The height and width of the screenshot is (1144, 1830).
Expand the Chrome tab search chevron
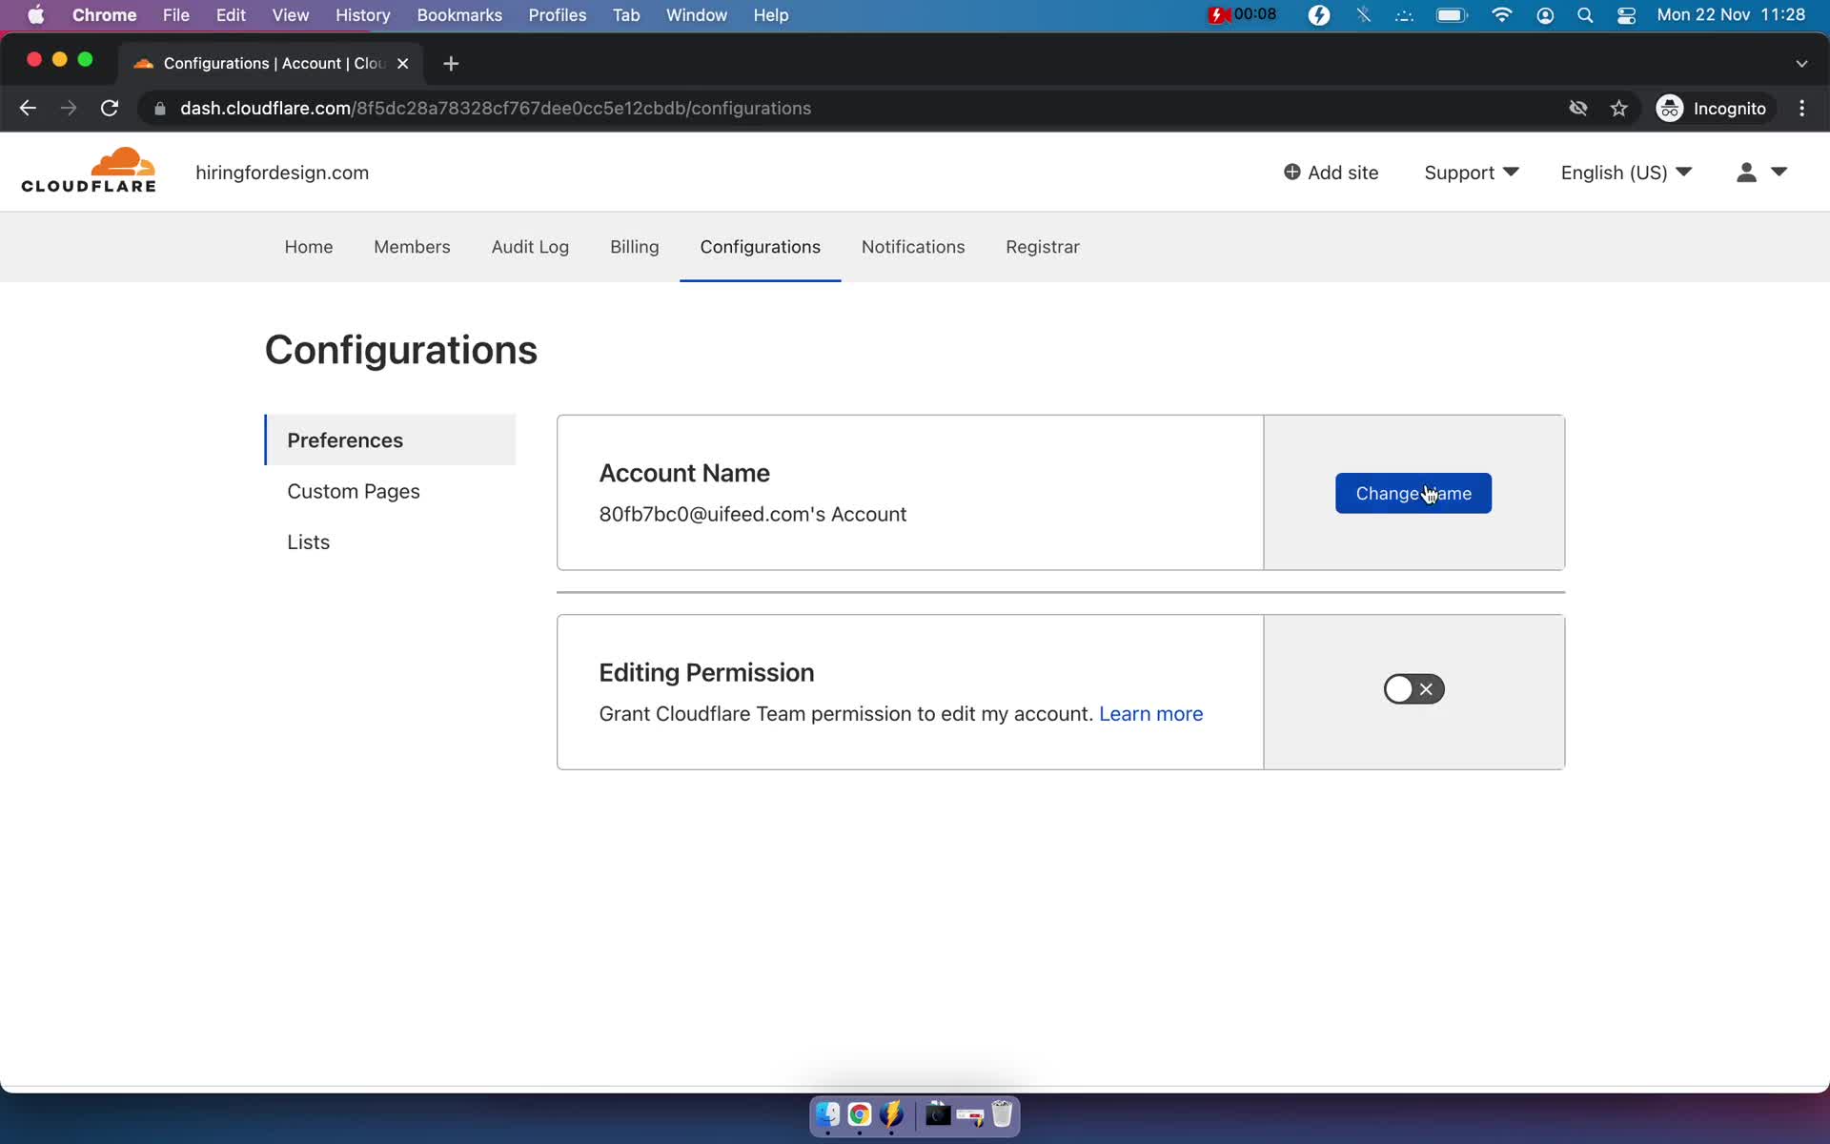click(x=1801, y=63)
